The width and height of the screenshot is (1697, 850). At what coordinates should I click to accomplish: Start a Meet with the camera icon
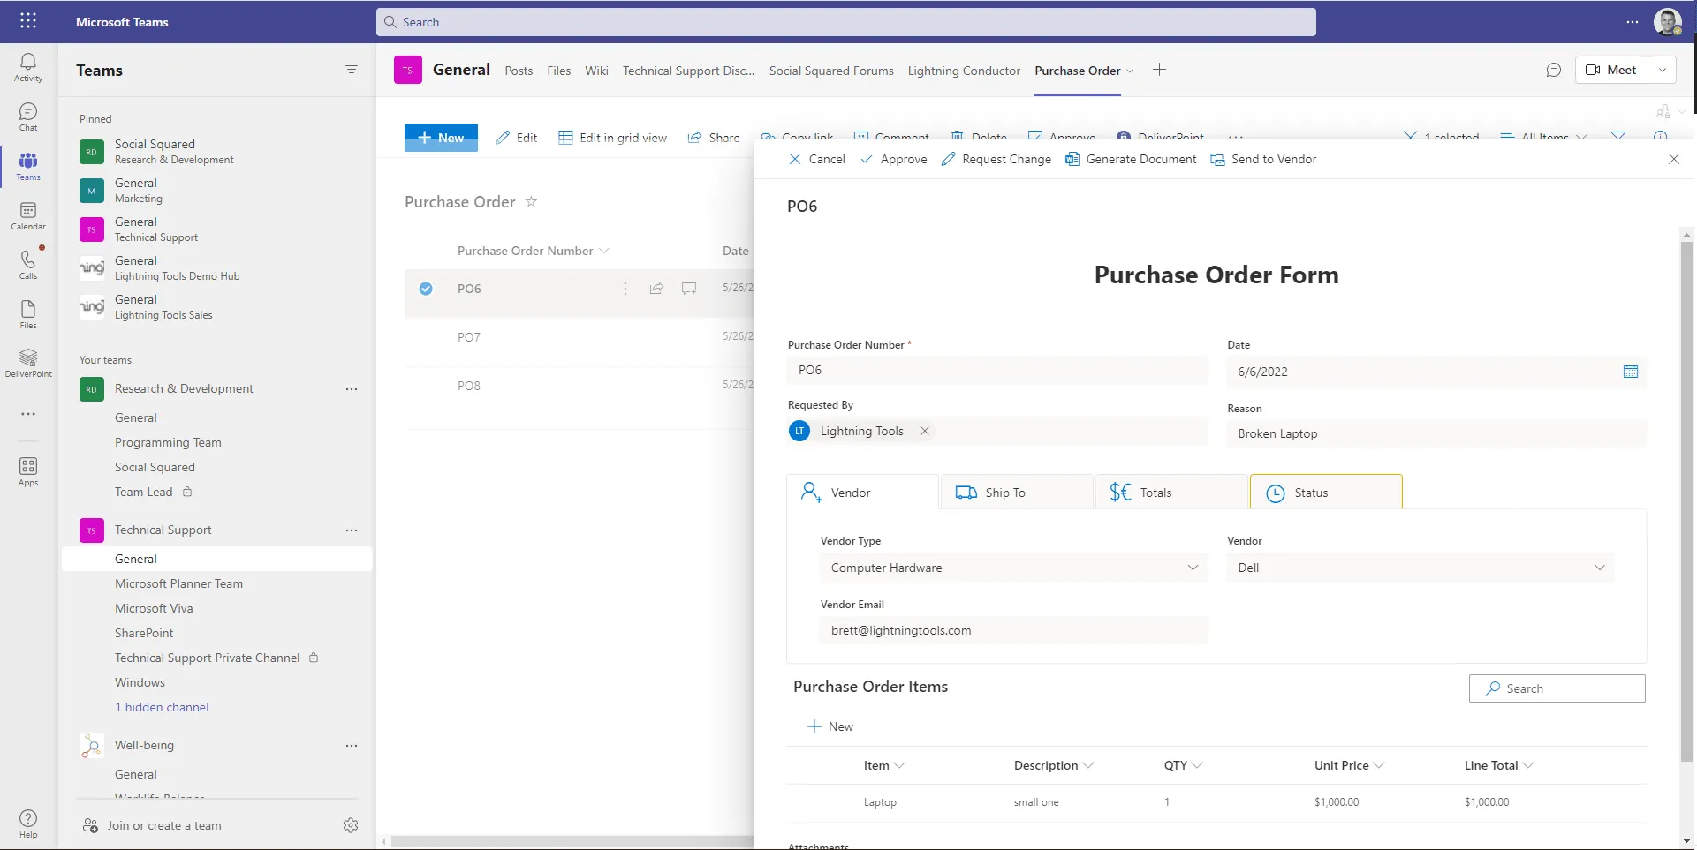1594,69
